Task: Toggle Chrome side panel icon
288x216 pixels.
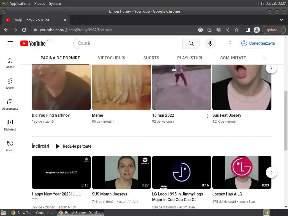Action: click(x=247, y=30)
